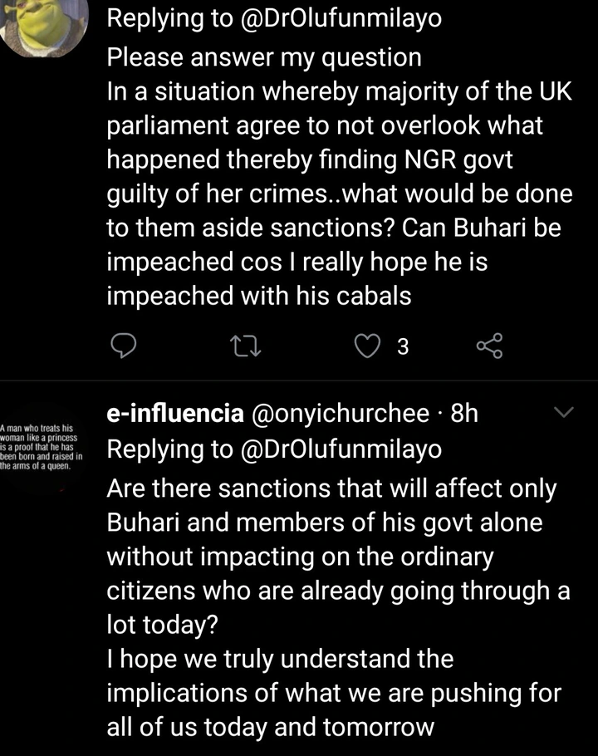The height and width of the screenshot is (756, 598).
Task: Expand the chevron menu on e-influencia's tweet
Action: click(x=564, y=412)
